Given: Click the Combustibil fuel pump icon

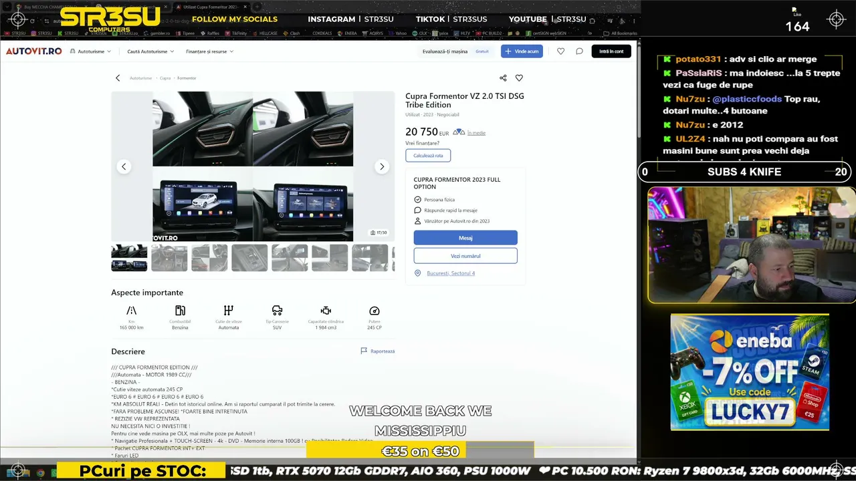Looking at the screenshot, I should point(180,311).
